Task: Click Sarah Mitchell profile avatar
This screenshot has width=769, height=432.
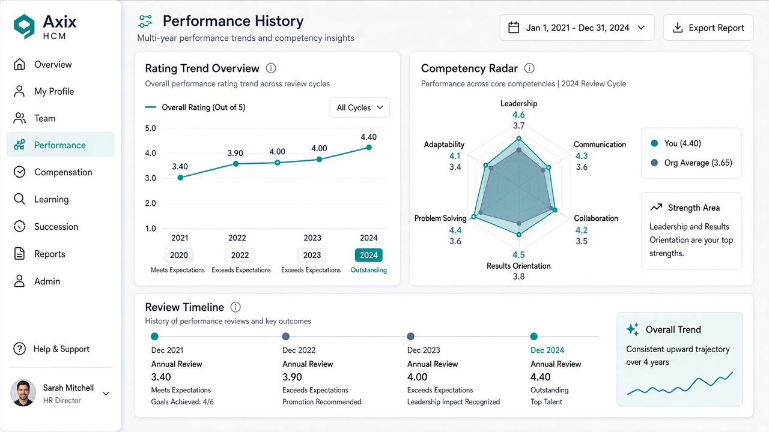Action: coord(23,393)
